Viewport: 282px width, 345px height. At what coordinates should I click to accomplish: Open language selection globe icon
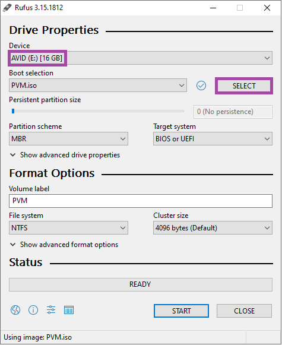15,310
